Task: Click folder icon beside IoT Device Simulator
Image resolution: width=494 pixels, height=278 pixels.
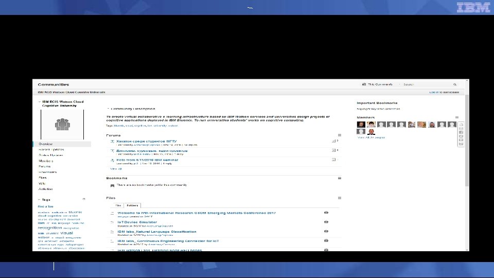Action: (x=112, y=222)
